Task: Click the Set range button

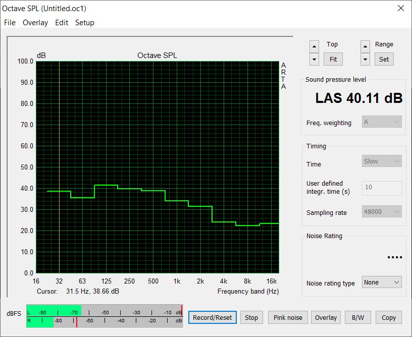Action: pyautogui.click(x=384, y=60)
